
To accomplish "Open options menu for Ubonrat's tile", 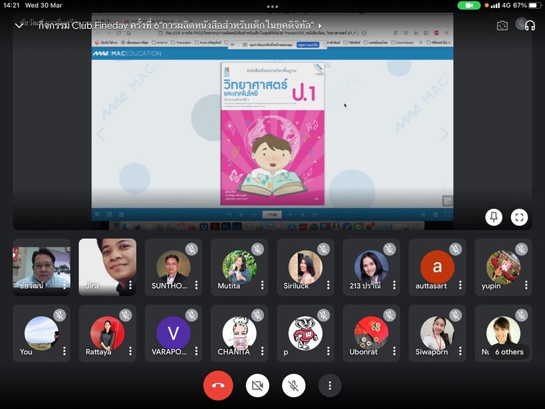I will pos(394,351).
